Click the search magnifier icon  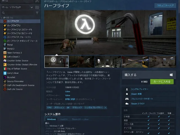click(3, 13)
